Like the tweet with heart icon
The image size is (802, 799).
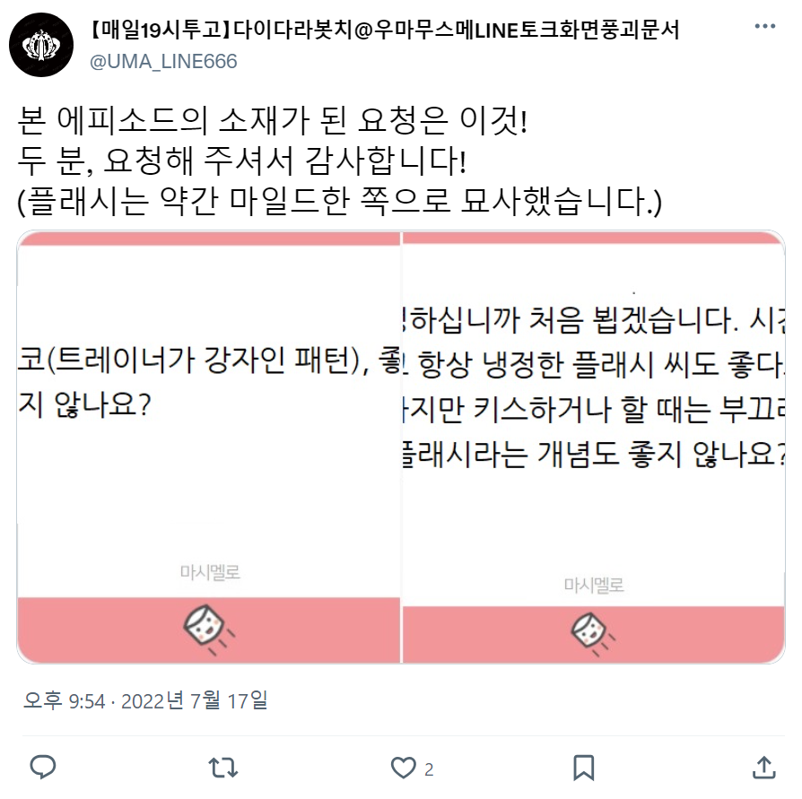coord(404,768)
